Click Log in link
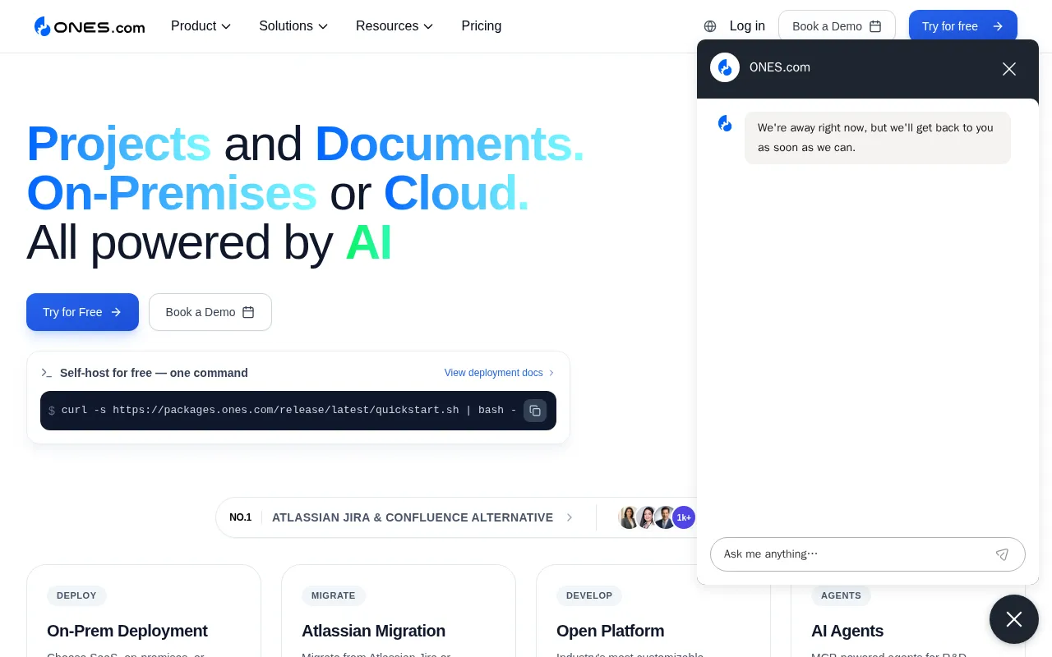 747,26
